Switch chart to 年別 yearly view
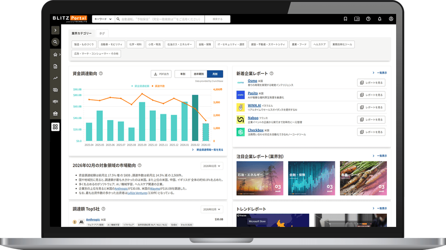Viewport: 446px width, 250px height. 183,74
